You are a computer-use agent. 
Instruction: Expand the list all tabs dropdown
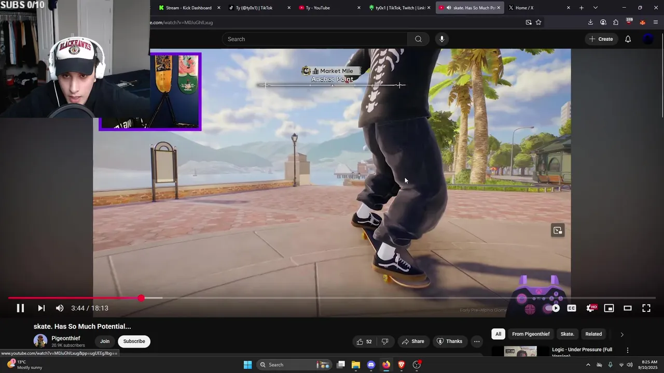click(596, 8)
